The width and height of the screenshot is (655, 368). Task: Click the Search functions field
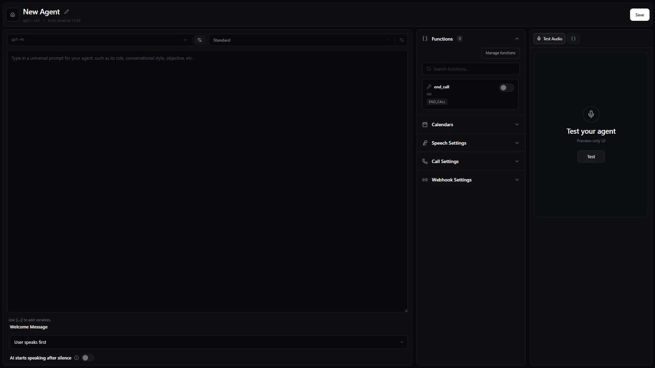pos(471,69)
